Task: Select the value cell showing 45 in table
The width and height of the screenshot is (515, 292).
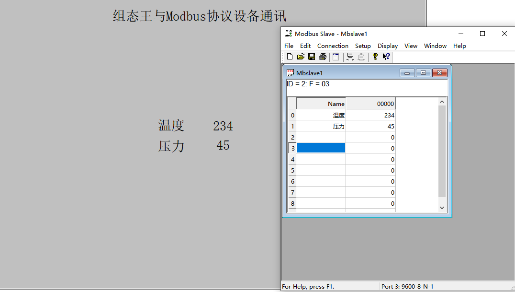Action: point(370,126)
